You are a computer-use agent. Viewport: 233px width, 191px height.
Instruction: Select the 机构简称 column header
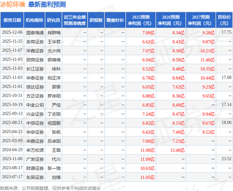[34, 20]
